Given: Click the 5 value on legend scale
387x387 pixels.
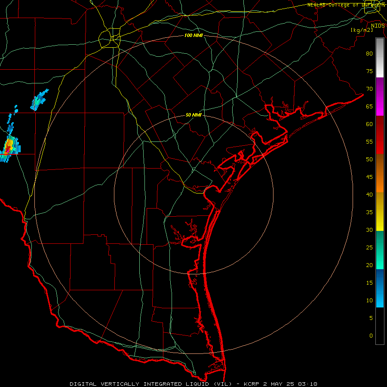Looking at the screenshot, I should point(371,318).
